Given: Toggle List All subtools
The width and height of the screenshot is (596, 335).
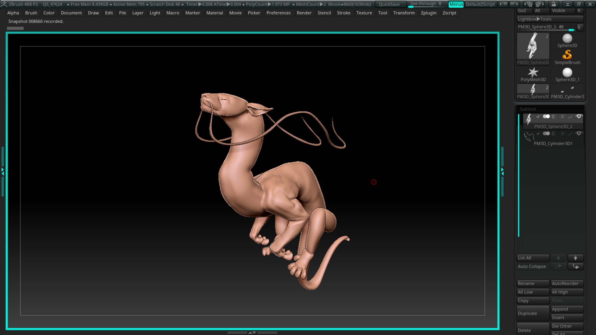Looking at the screenshot, I should pos(533,258).
